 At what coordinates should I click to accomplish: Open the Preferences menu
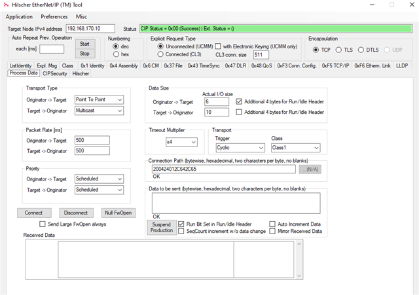54,16
